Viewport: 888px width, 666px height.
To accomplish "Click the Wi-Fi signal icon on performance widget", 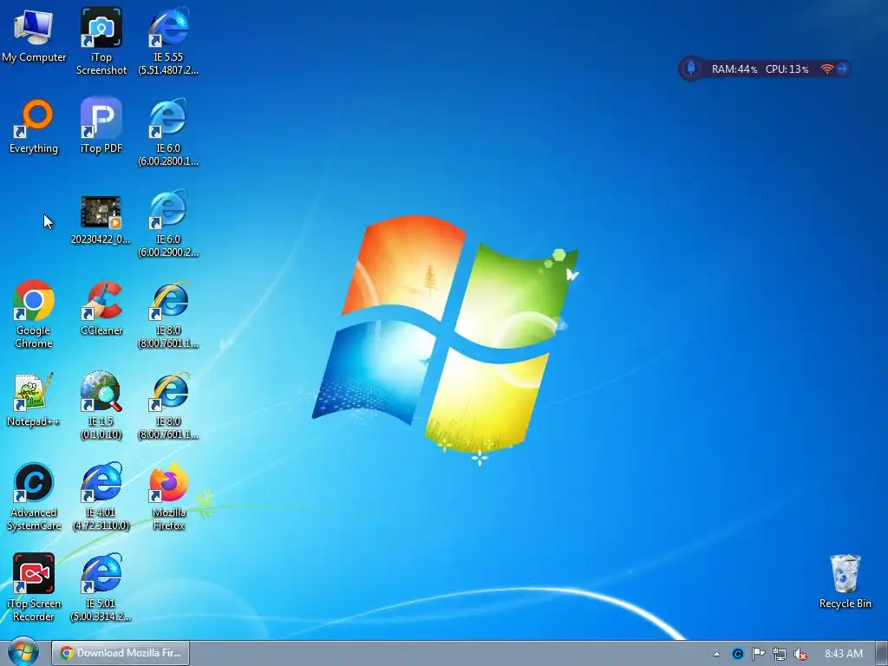I will tap(826, 69).
